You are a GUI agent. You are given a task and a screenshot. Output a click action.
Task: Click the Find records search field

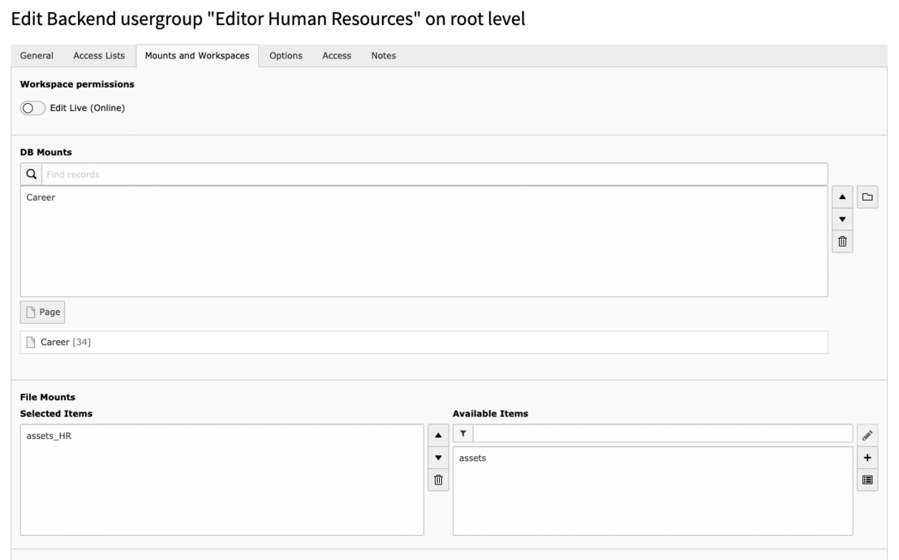click(x=243, y=174)
